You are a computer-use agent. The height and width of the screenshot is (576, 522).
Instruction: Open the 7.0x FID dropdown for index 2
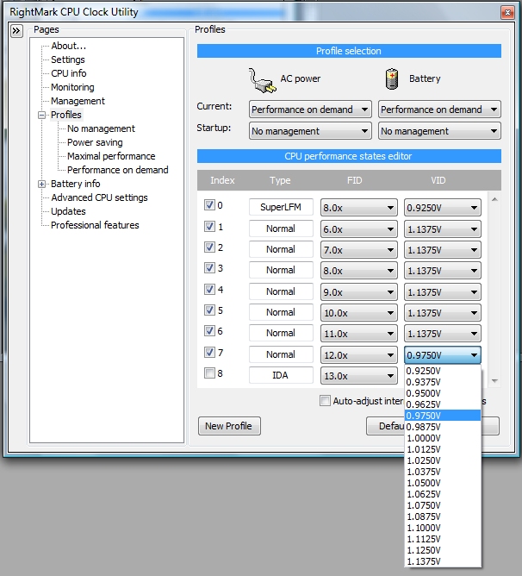pyautogui.click(x=358, y=250)
